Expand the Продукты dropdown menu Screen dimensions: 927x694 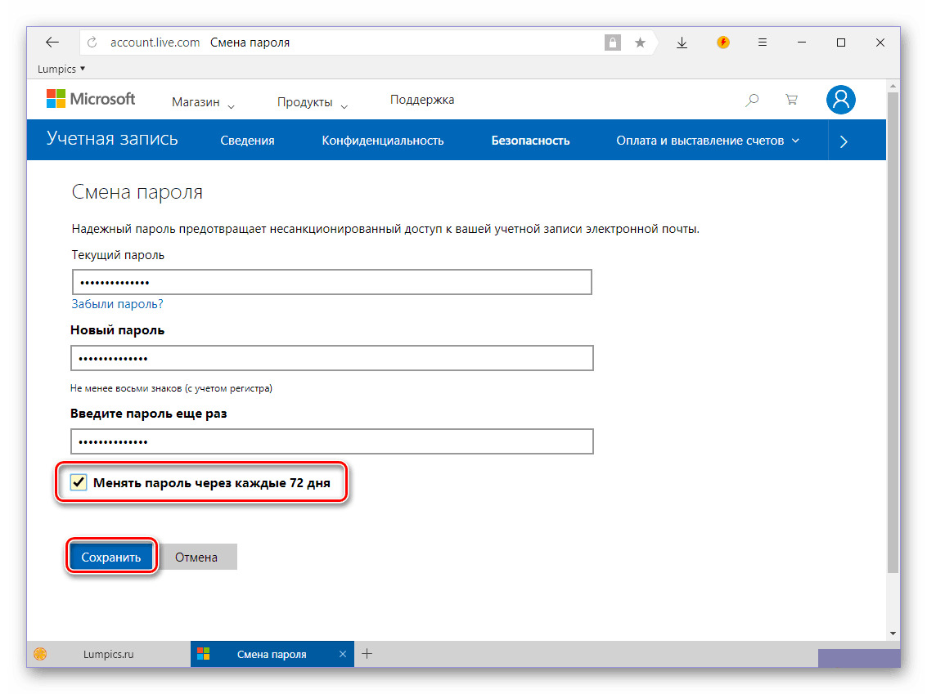[x=313, y=102]
